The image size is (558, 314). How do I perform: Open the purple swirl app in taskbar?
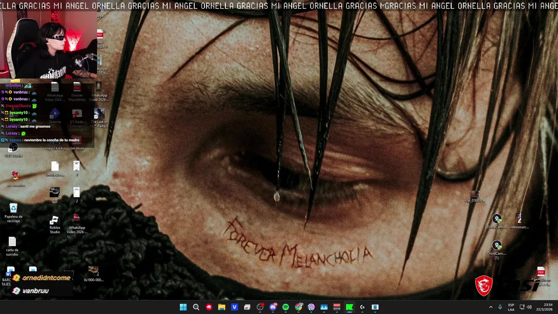click(x=311, y=307)
